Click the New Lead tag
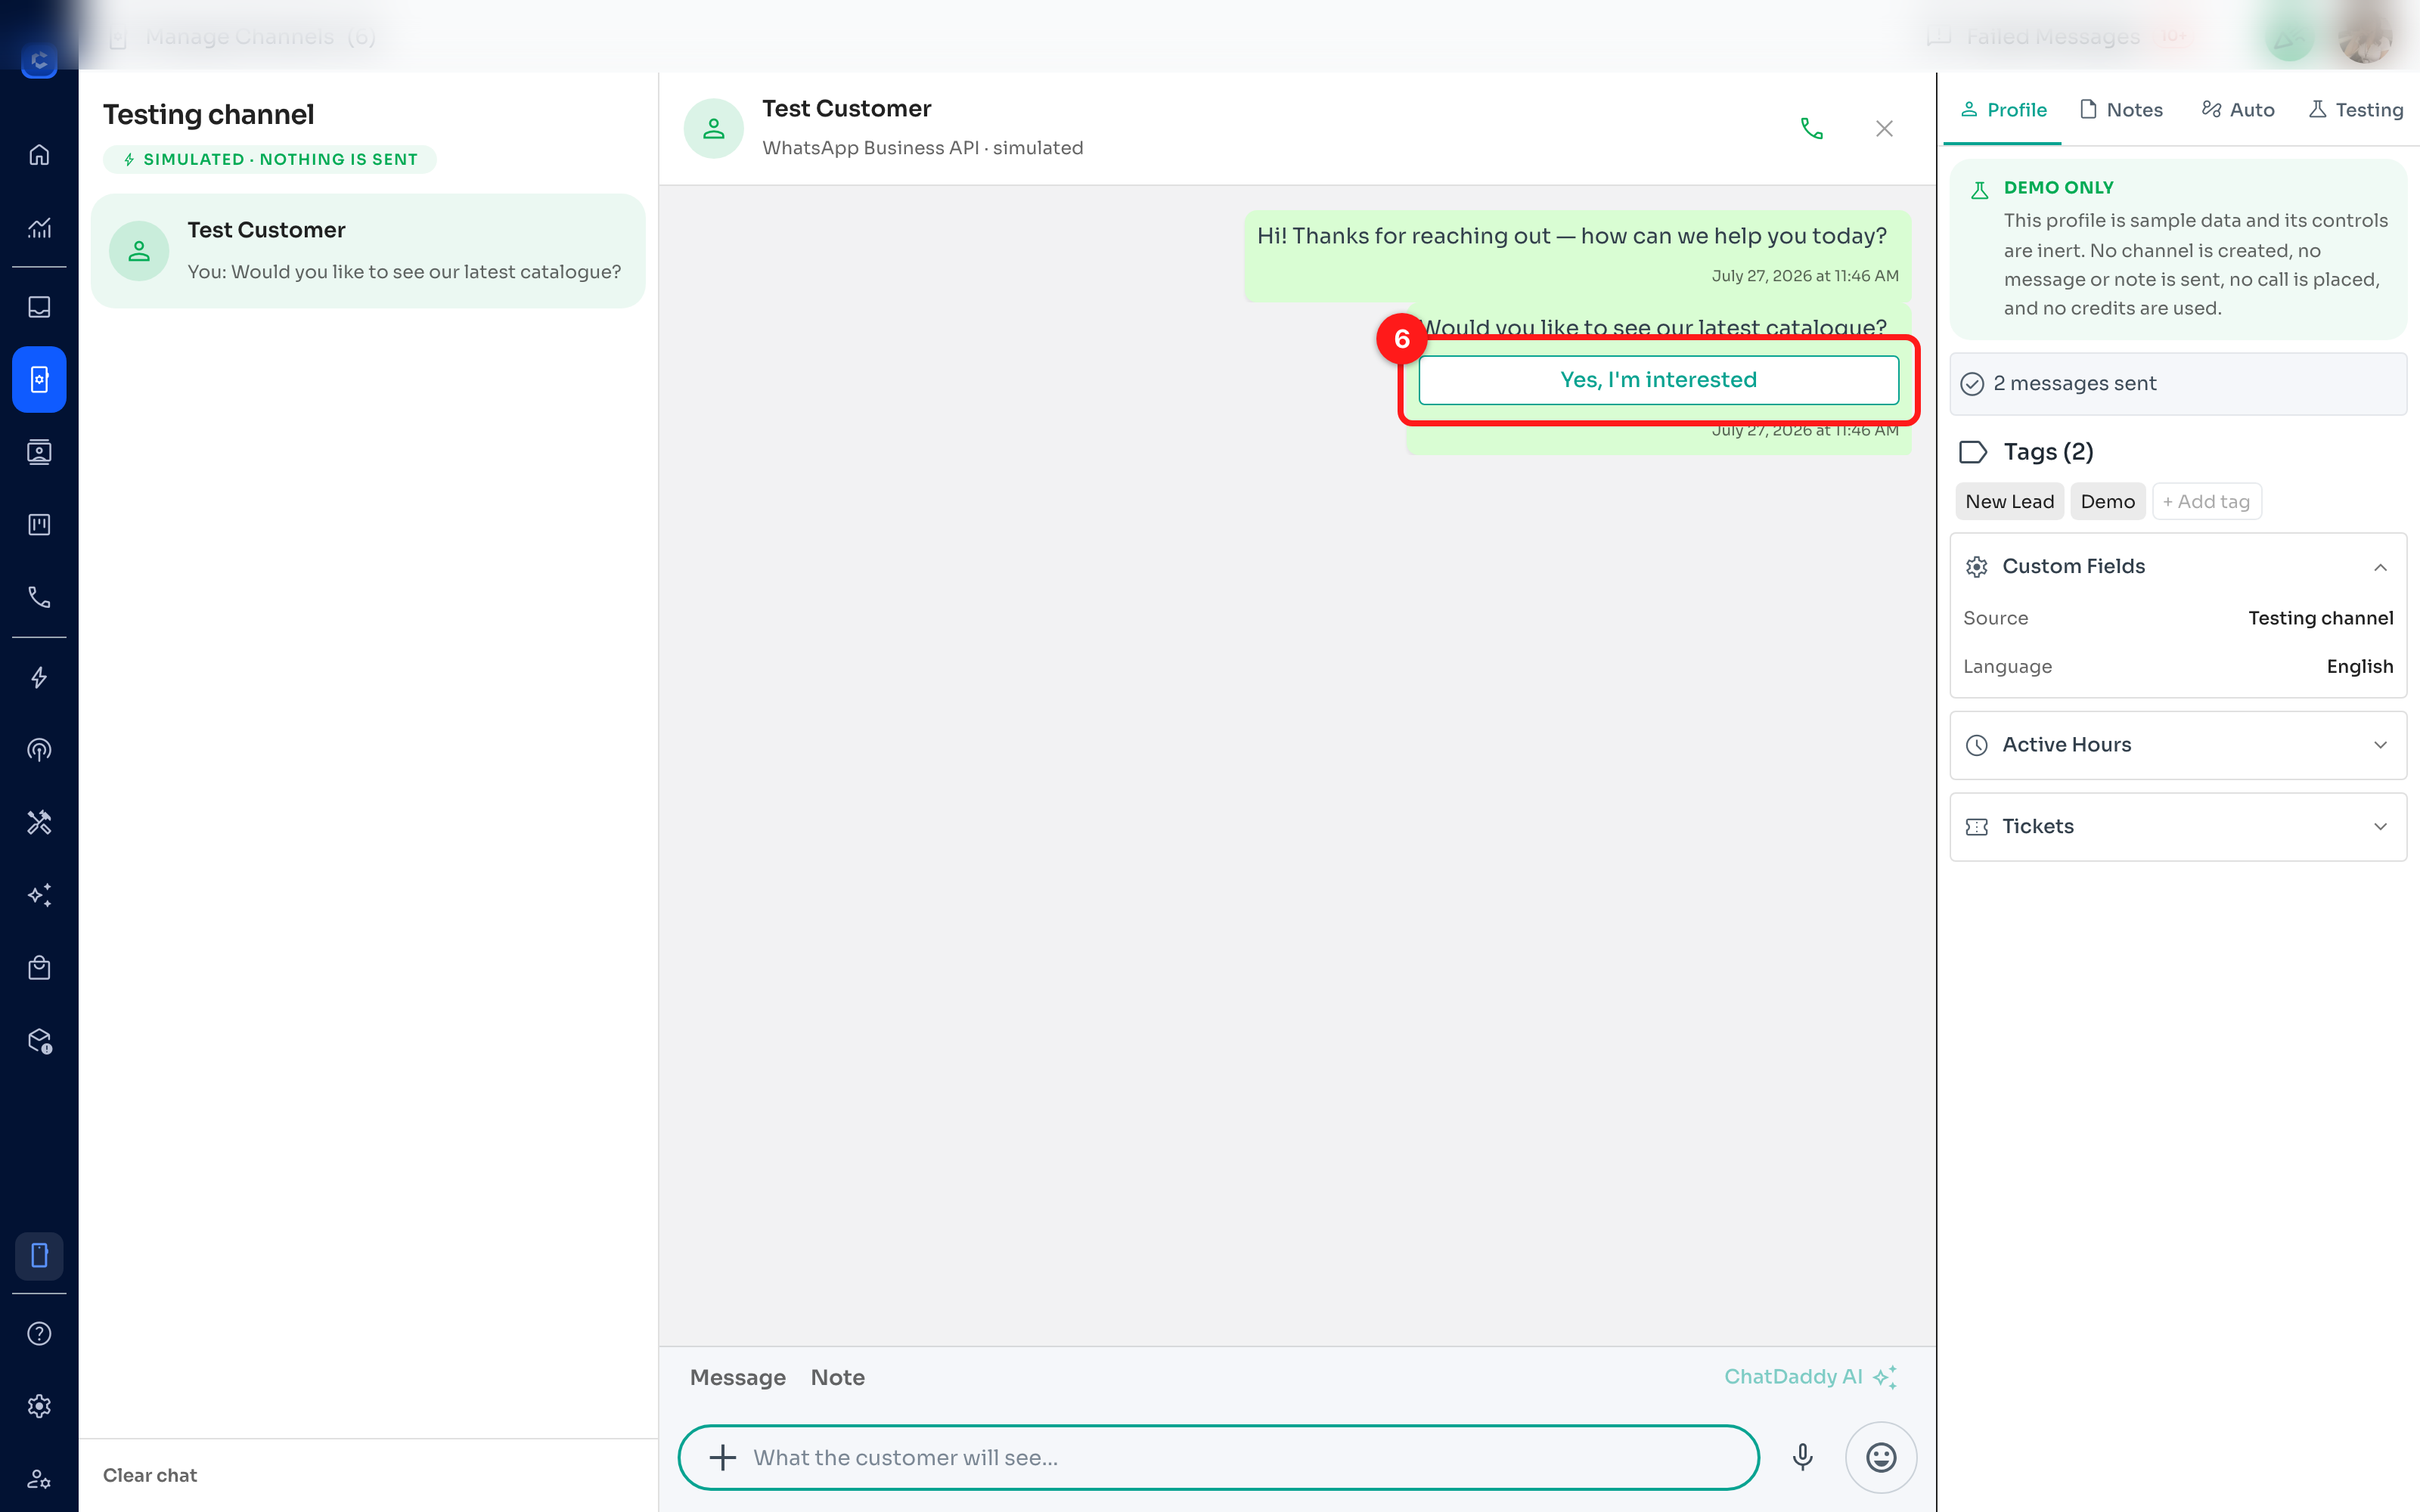Image resolution: width=2420 pixels, height=1512 pixels. [x=2009, y=502]
